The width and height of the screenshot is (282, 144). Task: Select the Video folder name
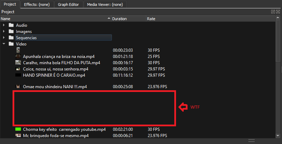(21, 44)
